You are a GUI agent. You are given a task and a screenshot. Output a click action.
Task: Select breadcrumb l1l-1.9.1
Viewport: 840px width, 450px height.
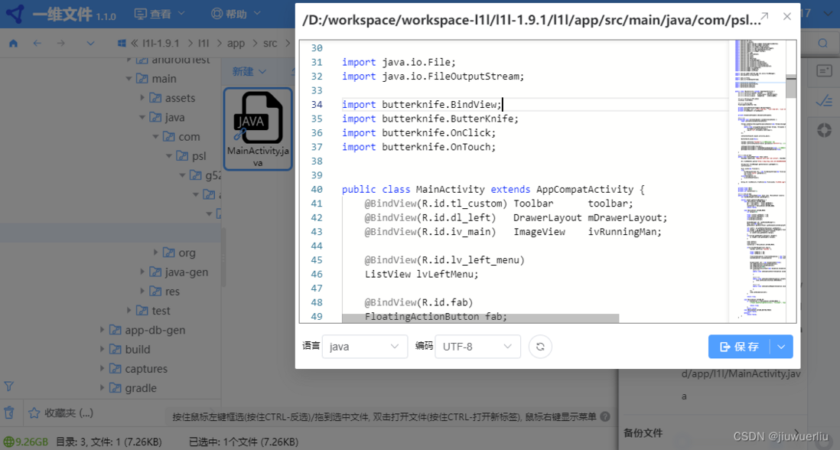tap(160, 44)
